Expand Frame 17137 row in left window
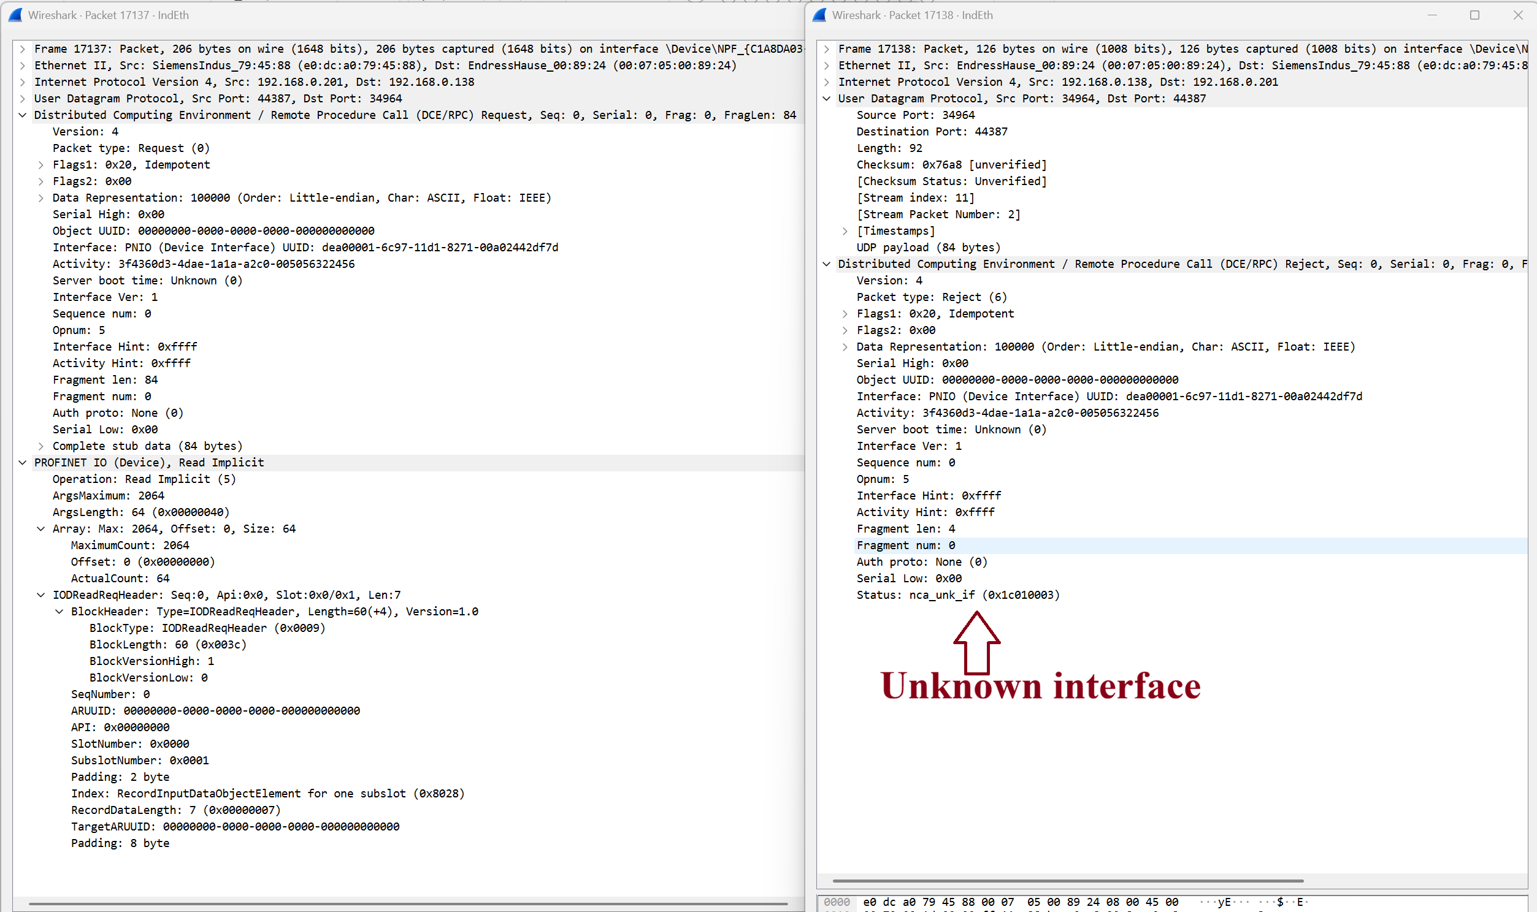This screenshot has width=1537, height=912. pos(22,49)
